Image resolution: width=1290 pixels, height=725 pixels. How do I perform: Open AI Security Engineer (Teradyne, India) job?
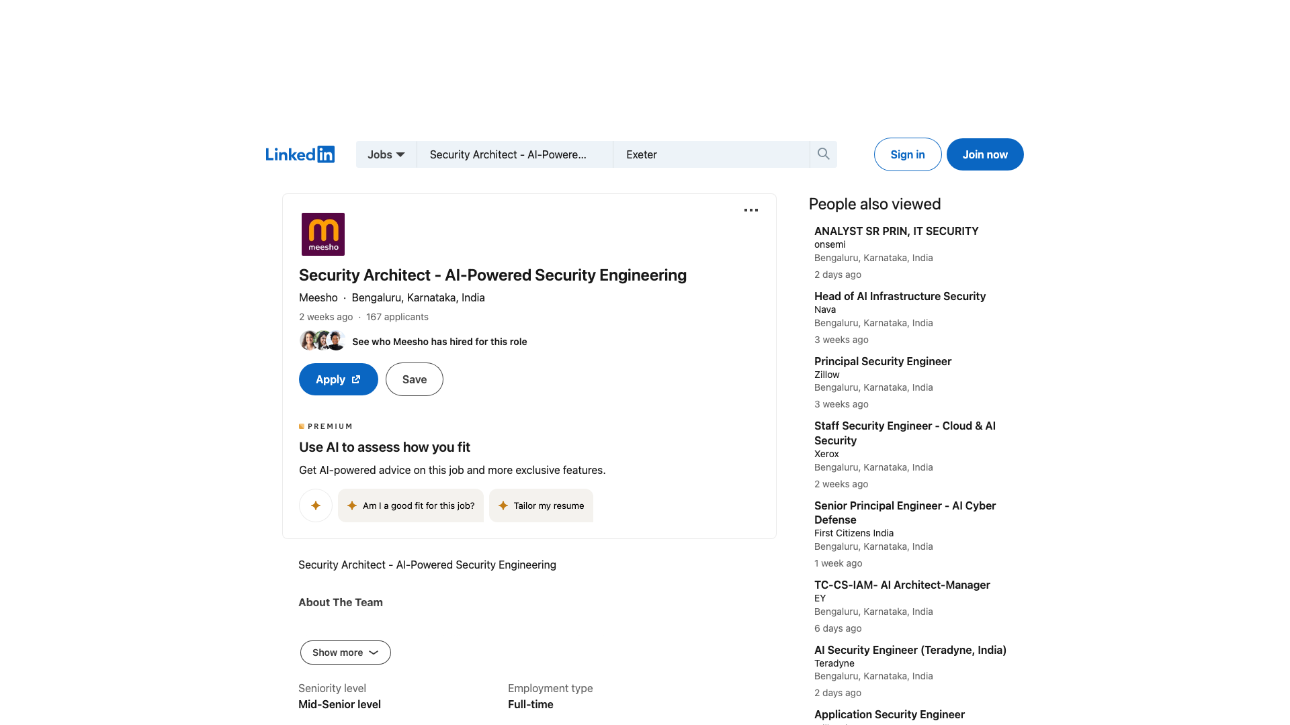(x=910, y=650)
